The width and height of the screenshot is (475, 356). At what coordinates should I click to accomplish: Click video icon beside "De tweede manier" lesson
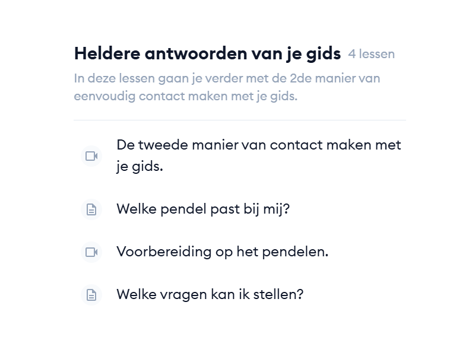pyautogui.click(x=91, y=156)
